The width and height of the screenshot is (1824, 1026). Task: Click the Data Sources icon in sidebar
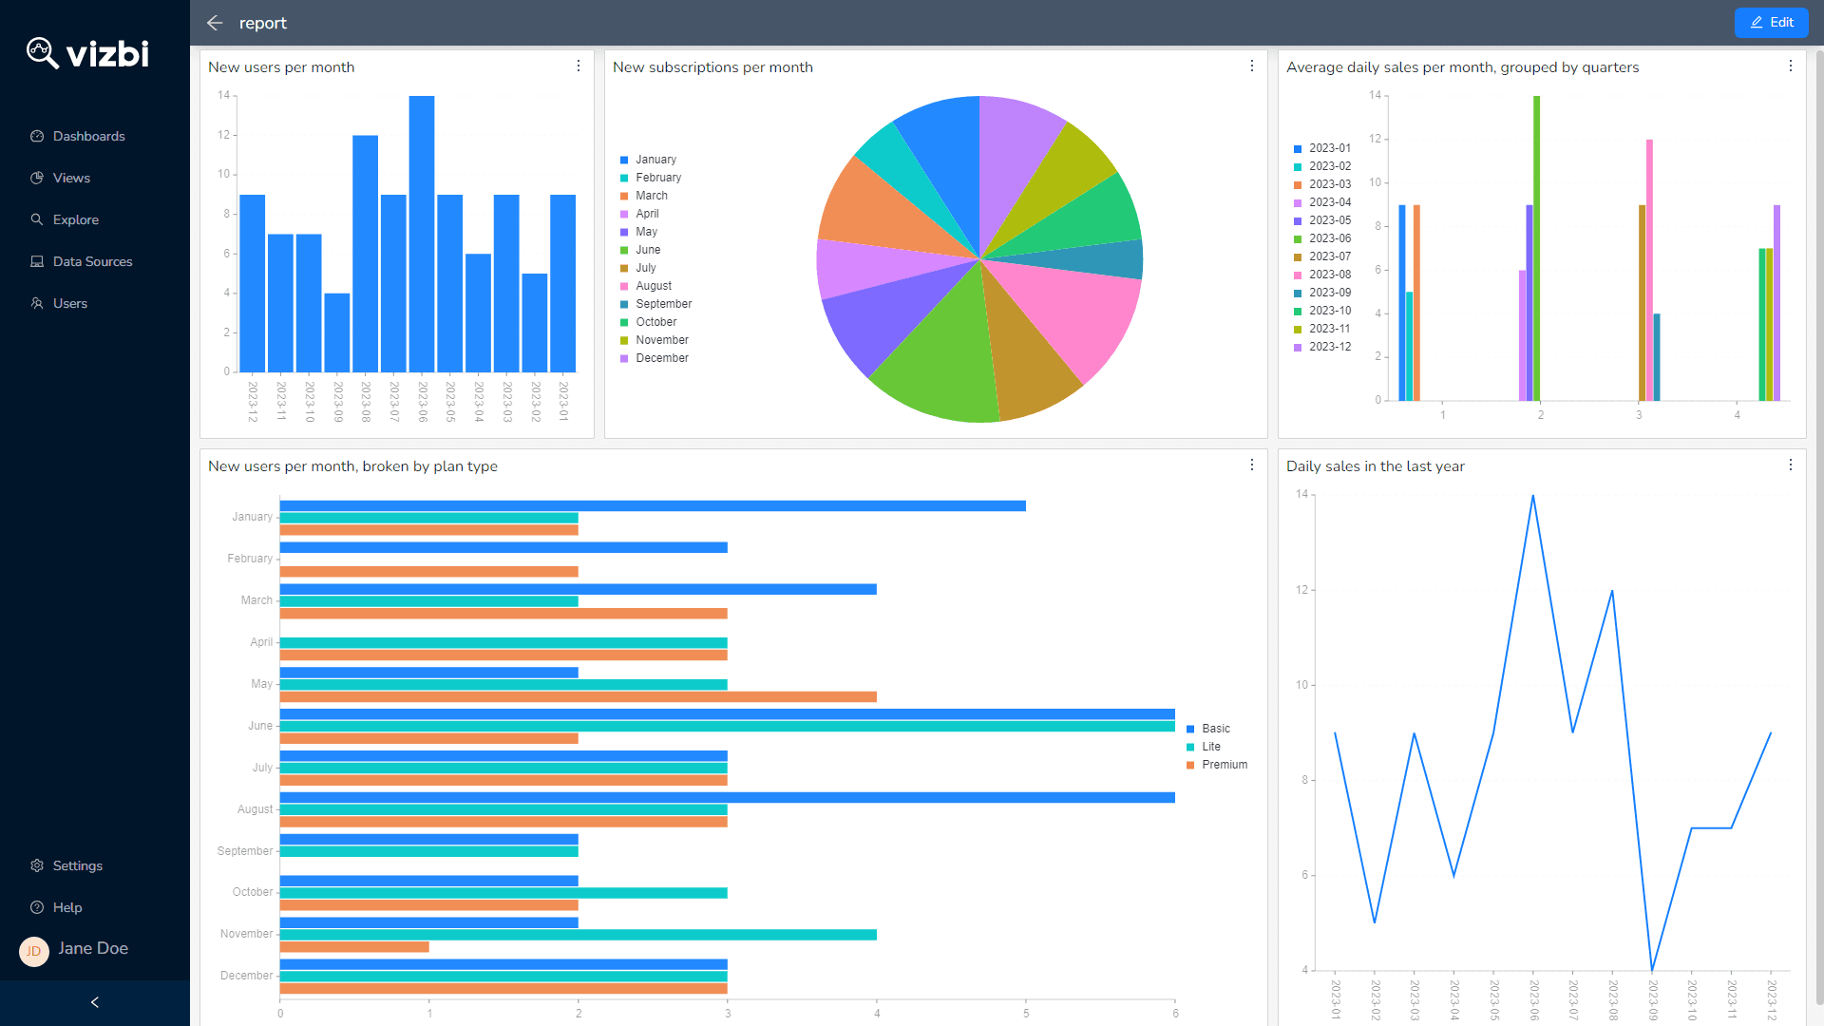point(37,261)
